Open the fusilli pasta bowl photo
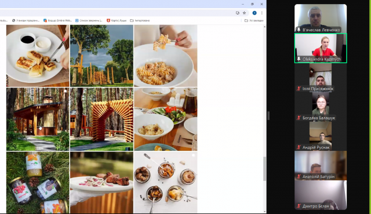This screenshot has width=371, height=214. pos(166,56)
